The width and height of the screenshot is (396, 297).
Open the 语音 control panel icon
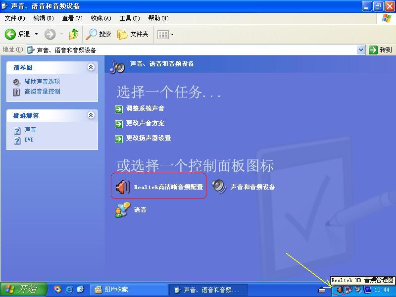pos(123,209)
